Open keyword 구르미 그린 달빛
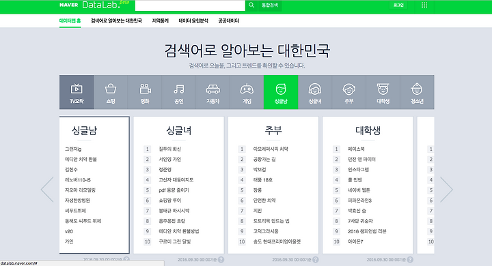The width and height of the screenshot is (492, 266). (175, 241)
